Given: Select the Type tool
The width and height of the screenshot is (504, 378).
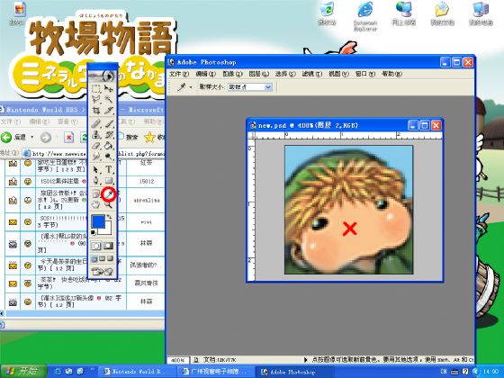Looking at the screenshot, I should point(109,169).
